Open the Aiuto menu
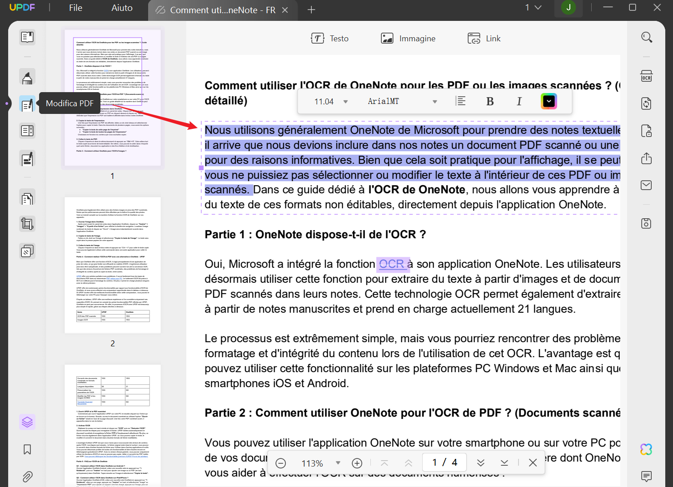 pyautogui.click(x=122, y=8)
